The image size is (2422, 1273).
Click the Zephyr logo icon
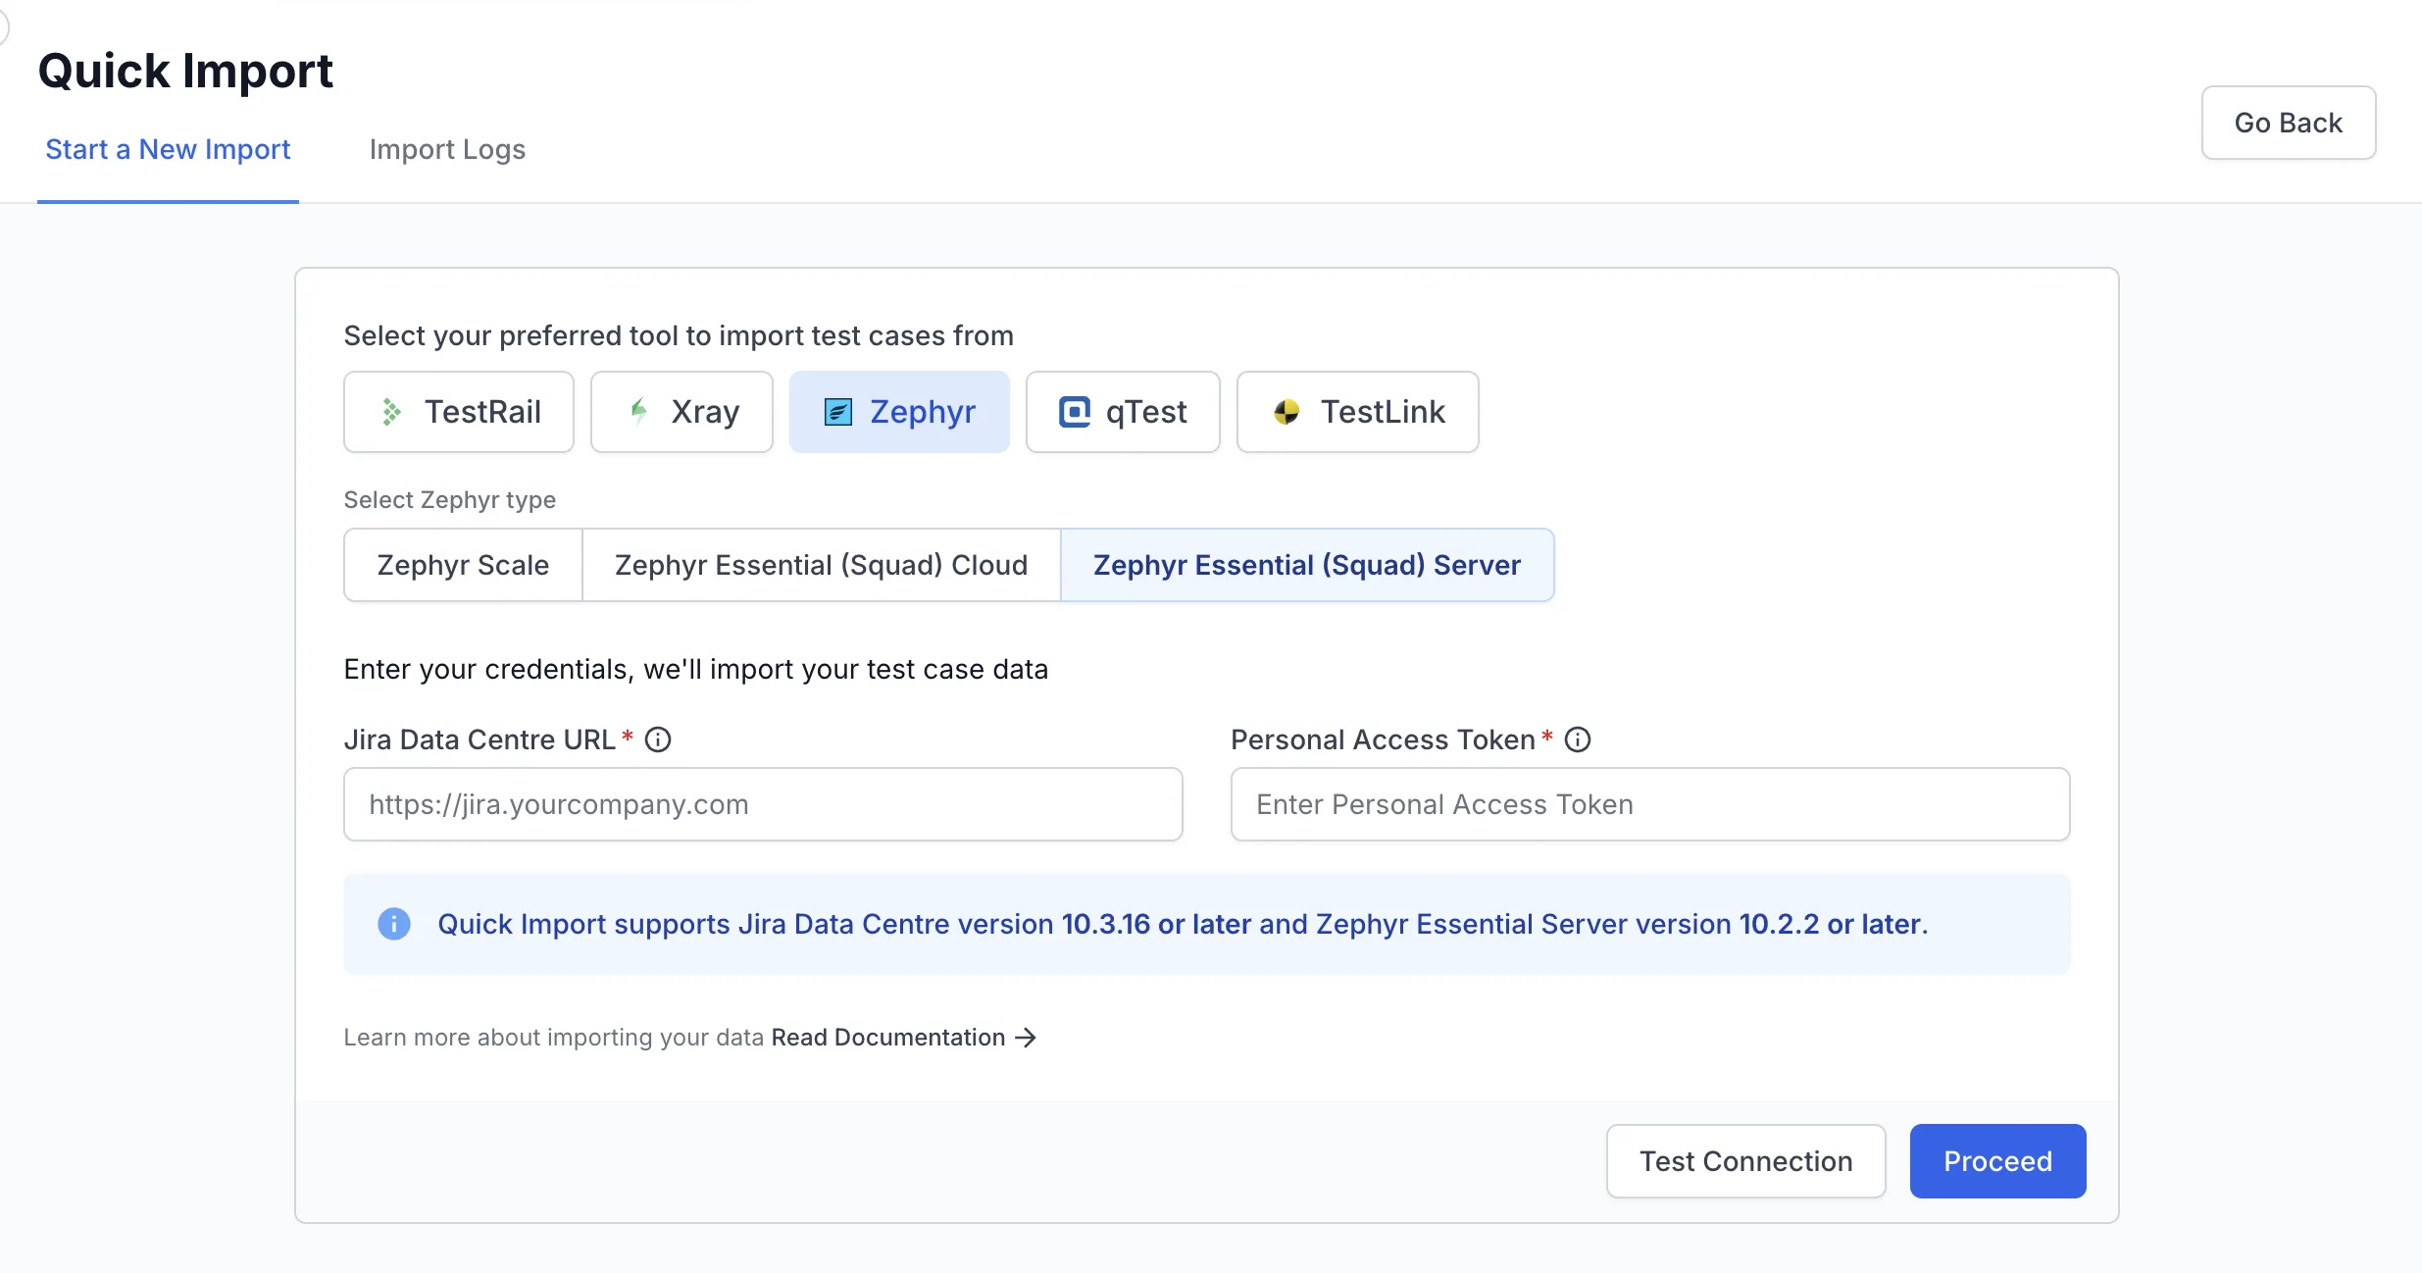tap(838, 412)
